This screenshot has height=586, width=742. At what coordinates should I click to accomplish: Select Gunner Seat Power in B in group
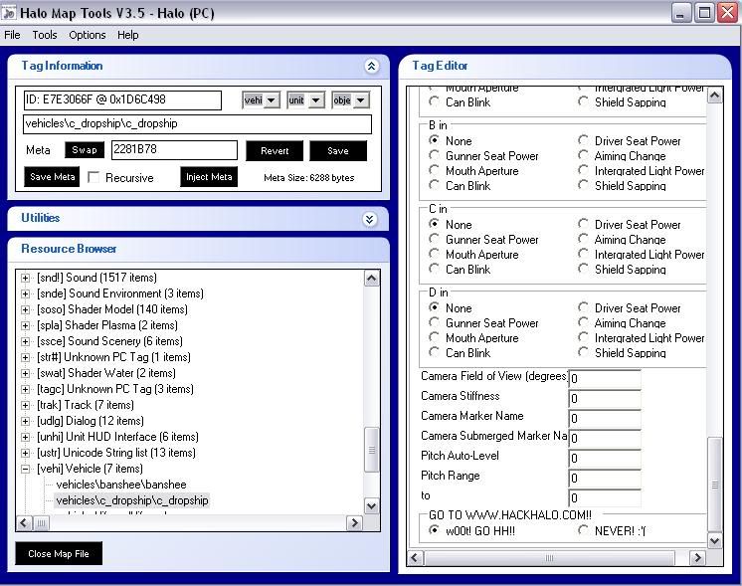(434, 155)
